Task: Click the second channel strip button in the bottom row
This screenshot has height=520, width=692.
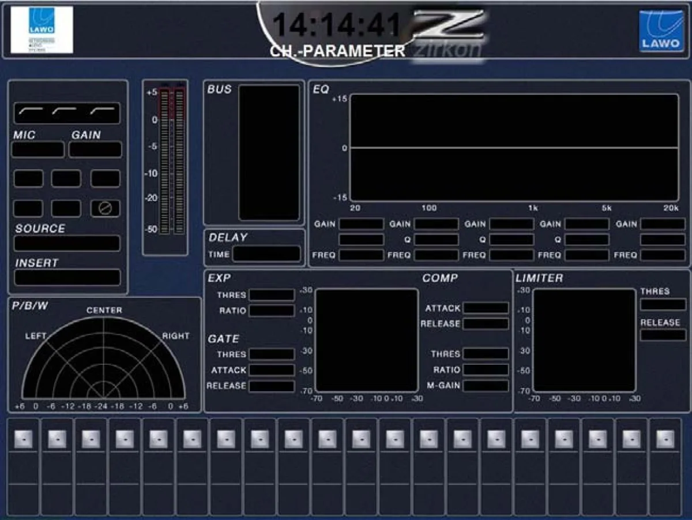Action: [57, 439]
